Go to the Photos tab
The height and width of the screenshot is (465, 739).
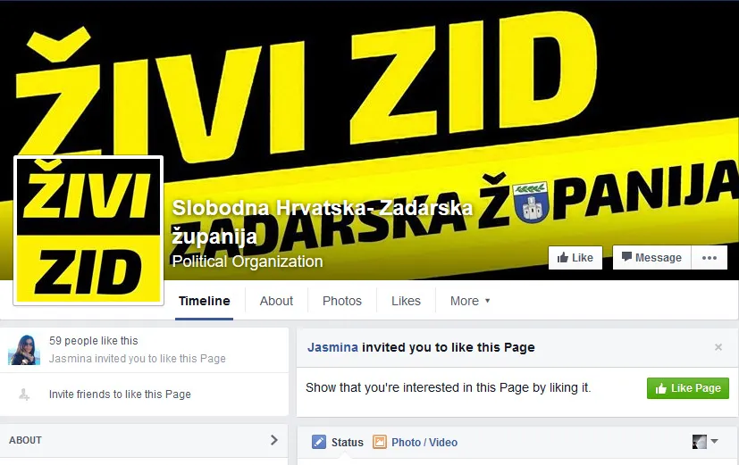(x=342, y=301)
